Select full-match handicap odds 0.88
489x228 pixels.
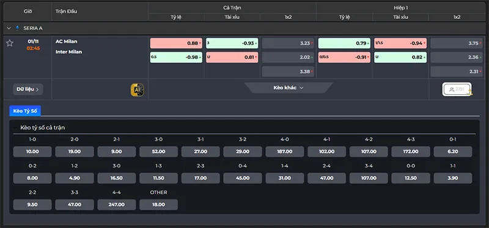[x=176, y=43]
